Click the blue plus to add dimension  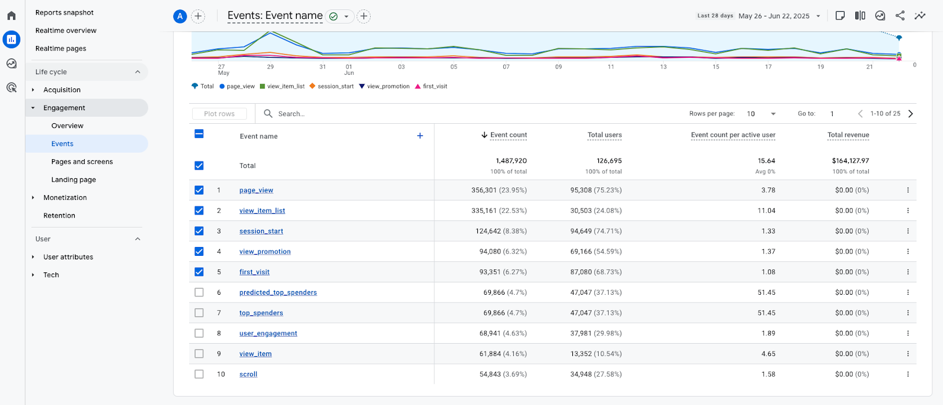(x=420, y=136)
